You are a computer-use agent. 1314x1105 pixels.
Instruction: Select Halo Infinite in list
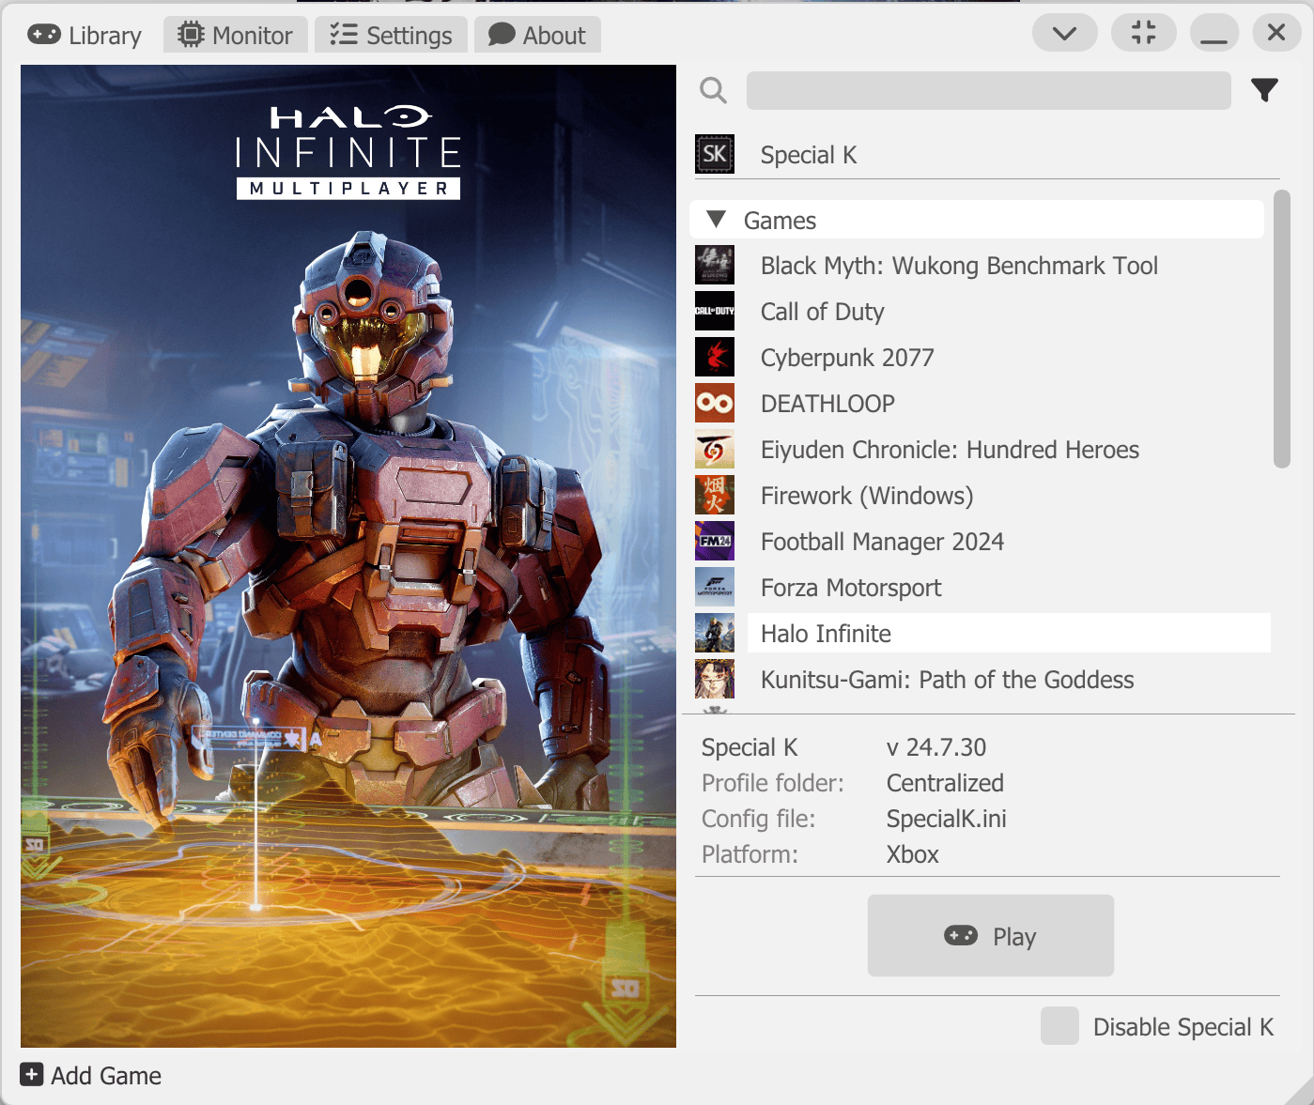[1009, 633]
